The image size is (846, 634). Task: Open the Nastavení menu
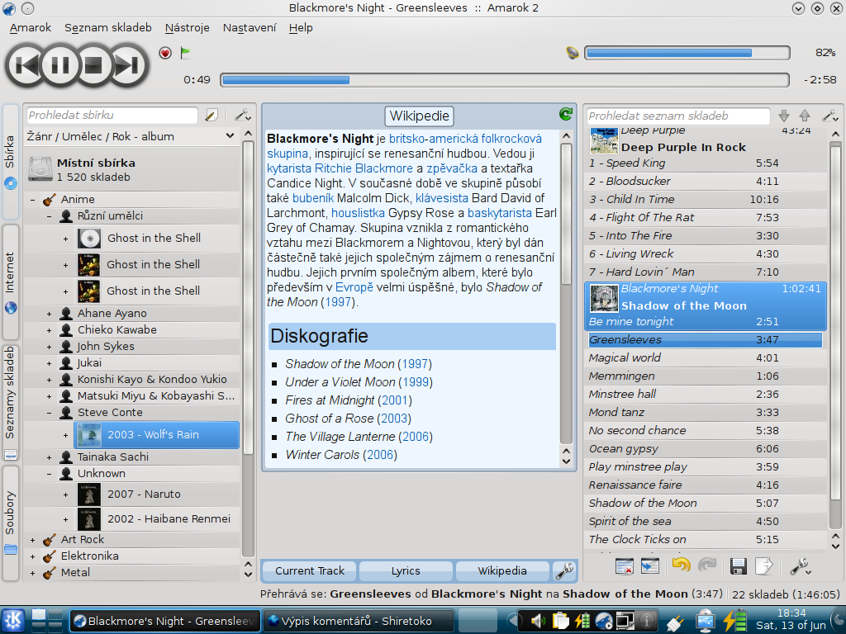point(250,27)
